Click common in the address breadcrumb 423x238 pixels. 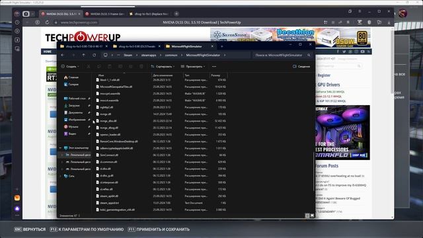click(171, 55)
